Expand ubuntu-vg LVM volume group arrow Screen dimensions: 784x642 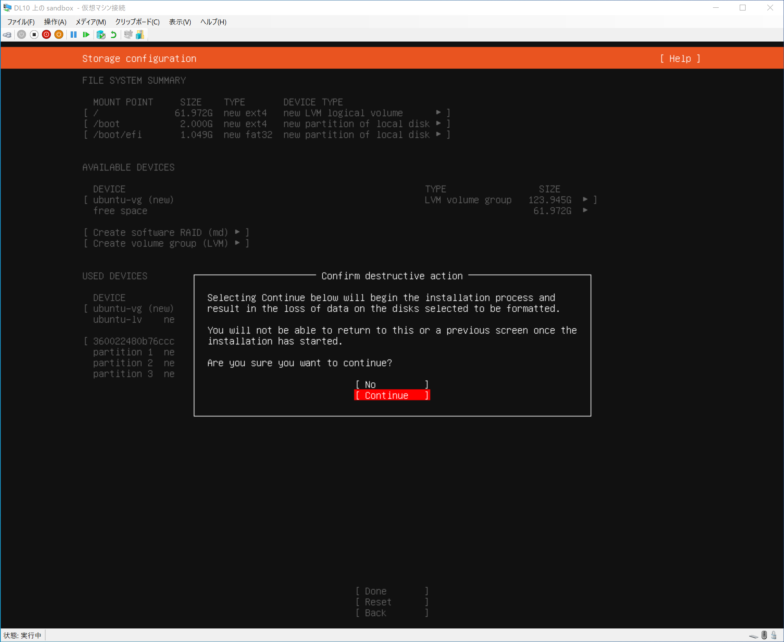[x=585, y=200]
